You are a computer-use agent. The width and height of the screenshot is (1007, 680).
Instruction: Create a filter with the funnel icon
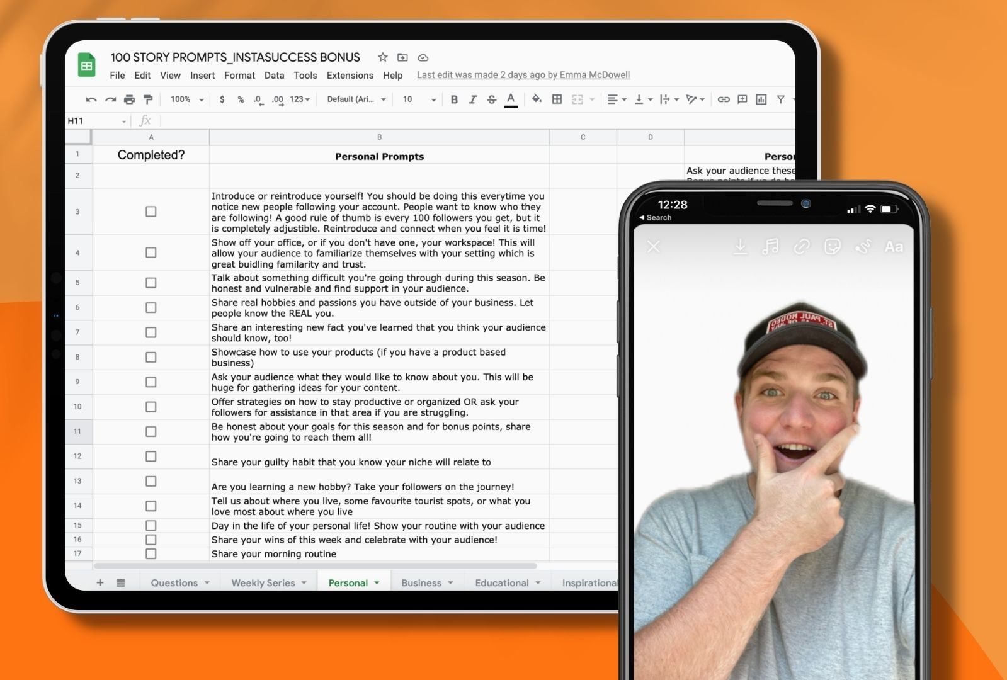[x=780, y=99]
